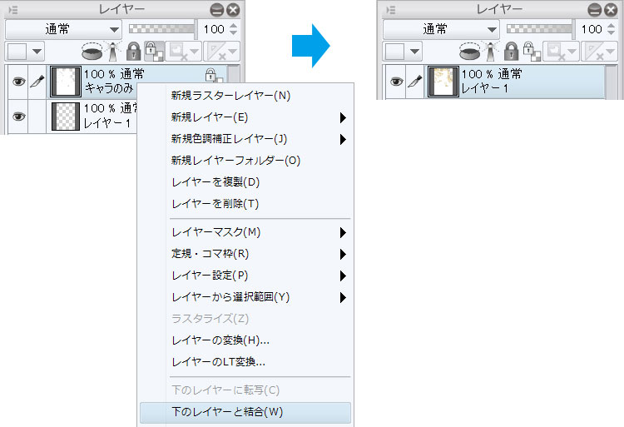
Task: Click mask enable icon in right panel
Action: 561,52
